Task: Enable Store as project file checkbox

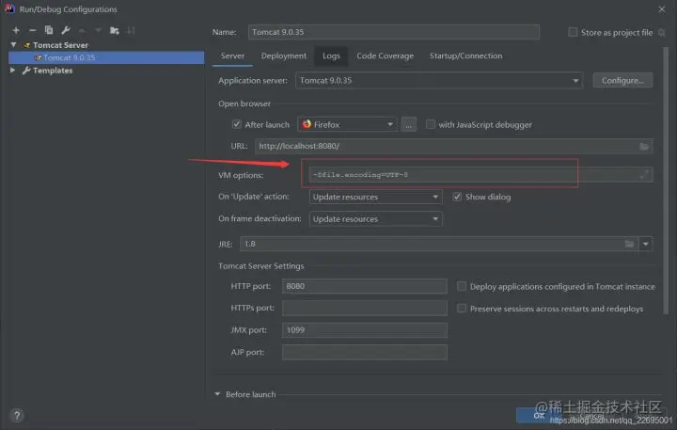Action: [573, 32]
